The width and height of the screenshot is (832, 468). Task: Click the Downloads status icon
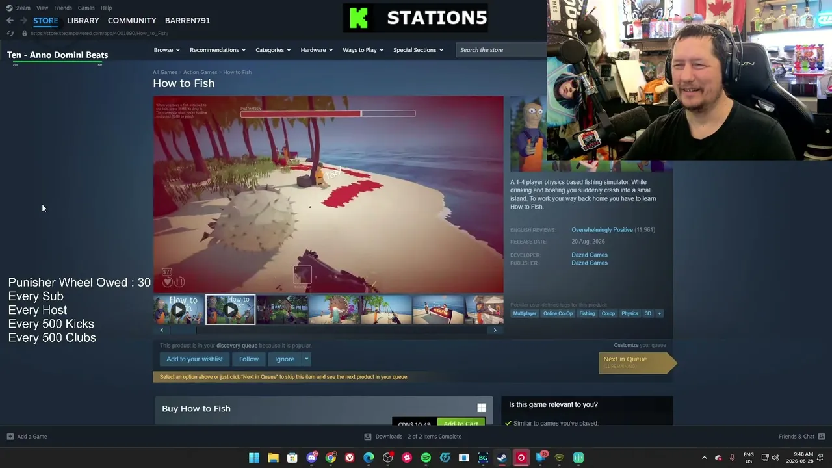pyautogui.click(x=367, y=437)
